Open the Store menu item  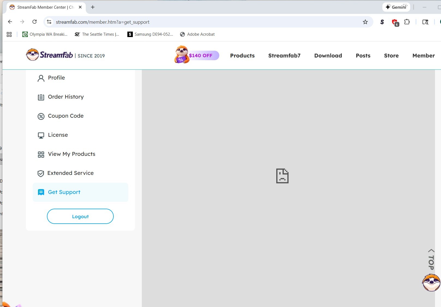[x=391, y=56]
